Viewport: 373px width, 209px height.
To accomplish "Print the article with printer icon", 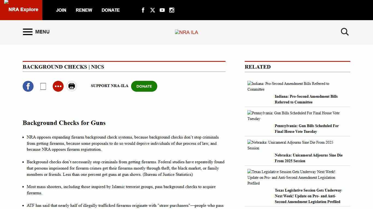I will pyautogui.click(x=72, y=86).
